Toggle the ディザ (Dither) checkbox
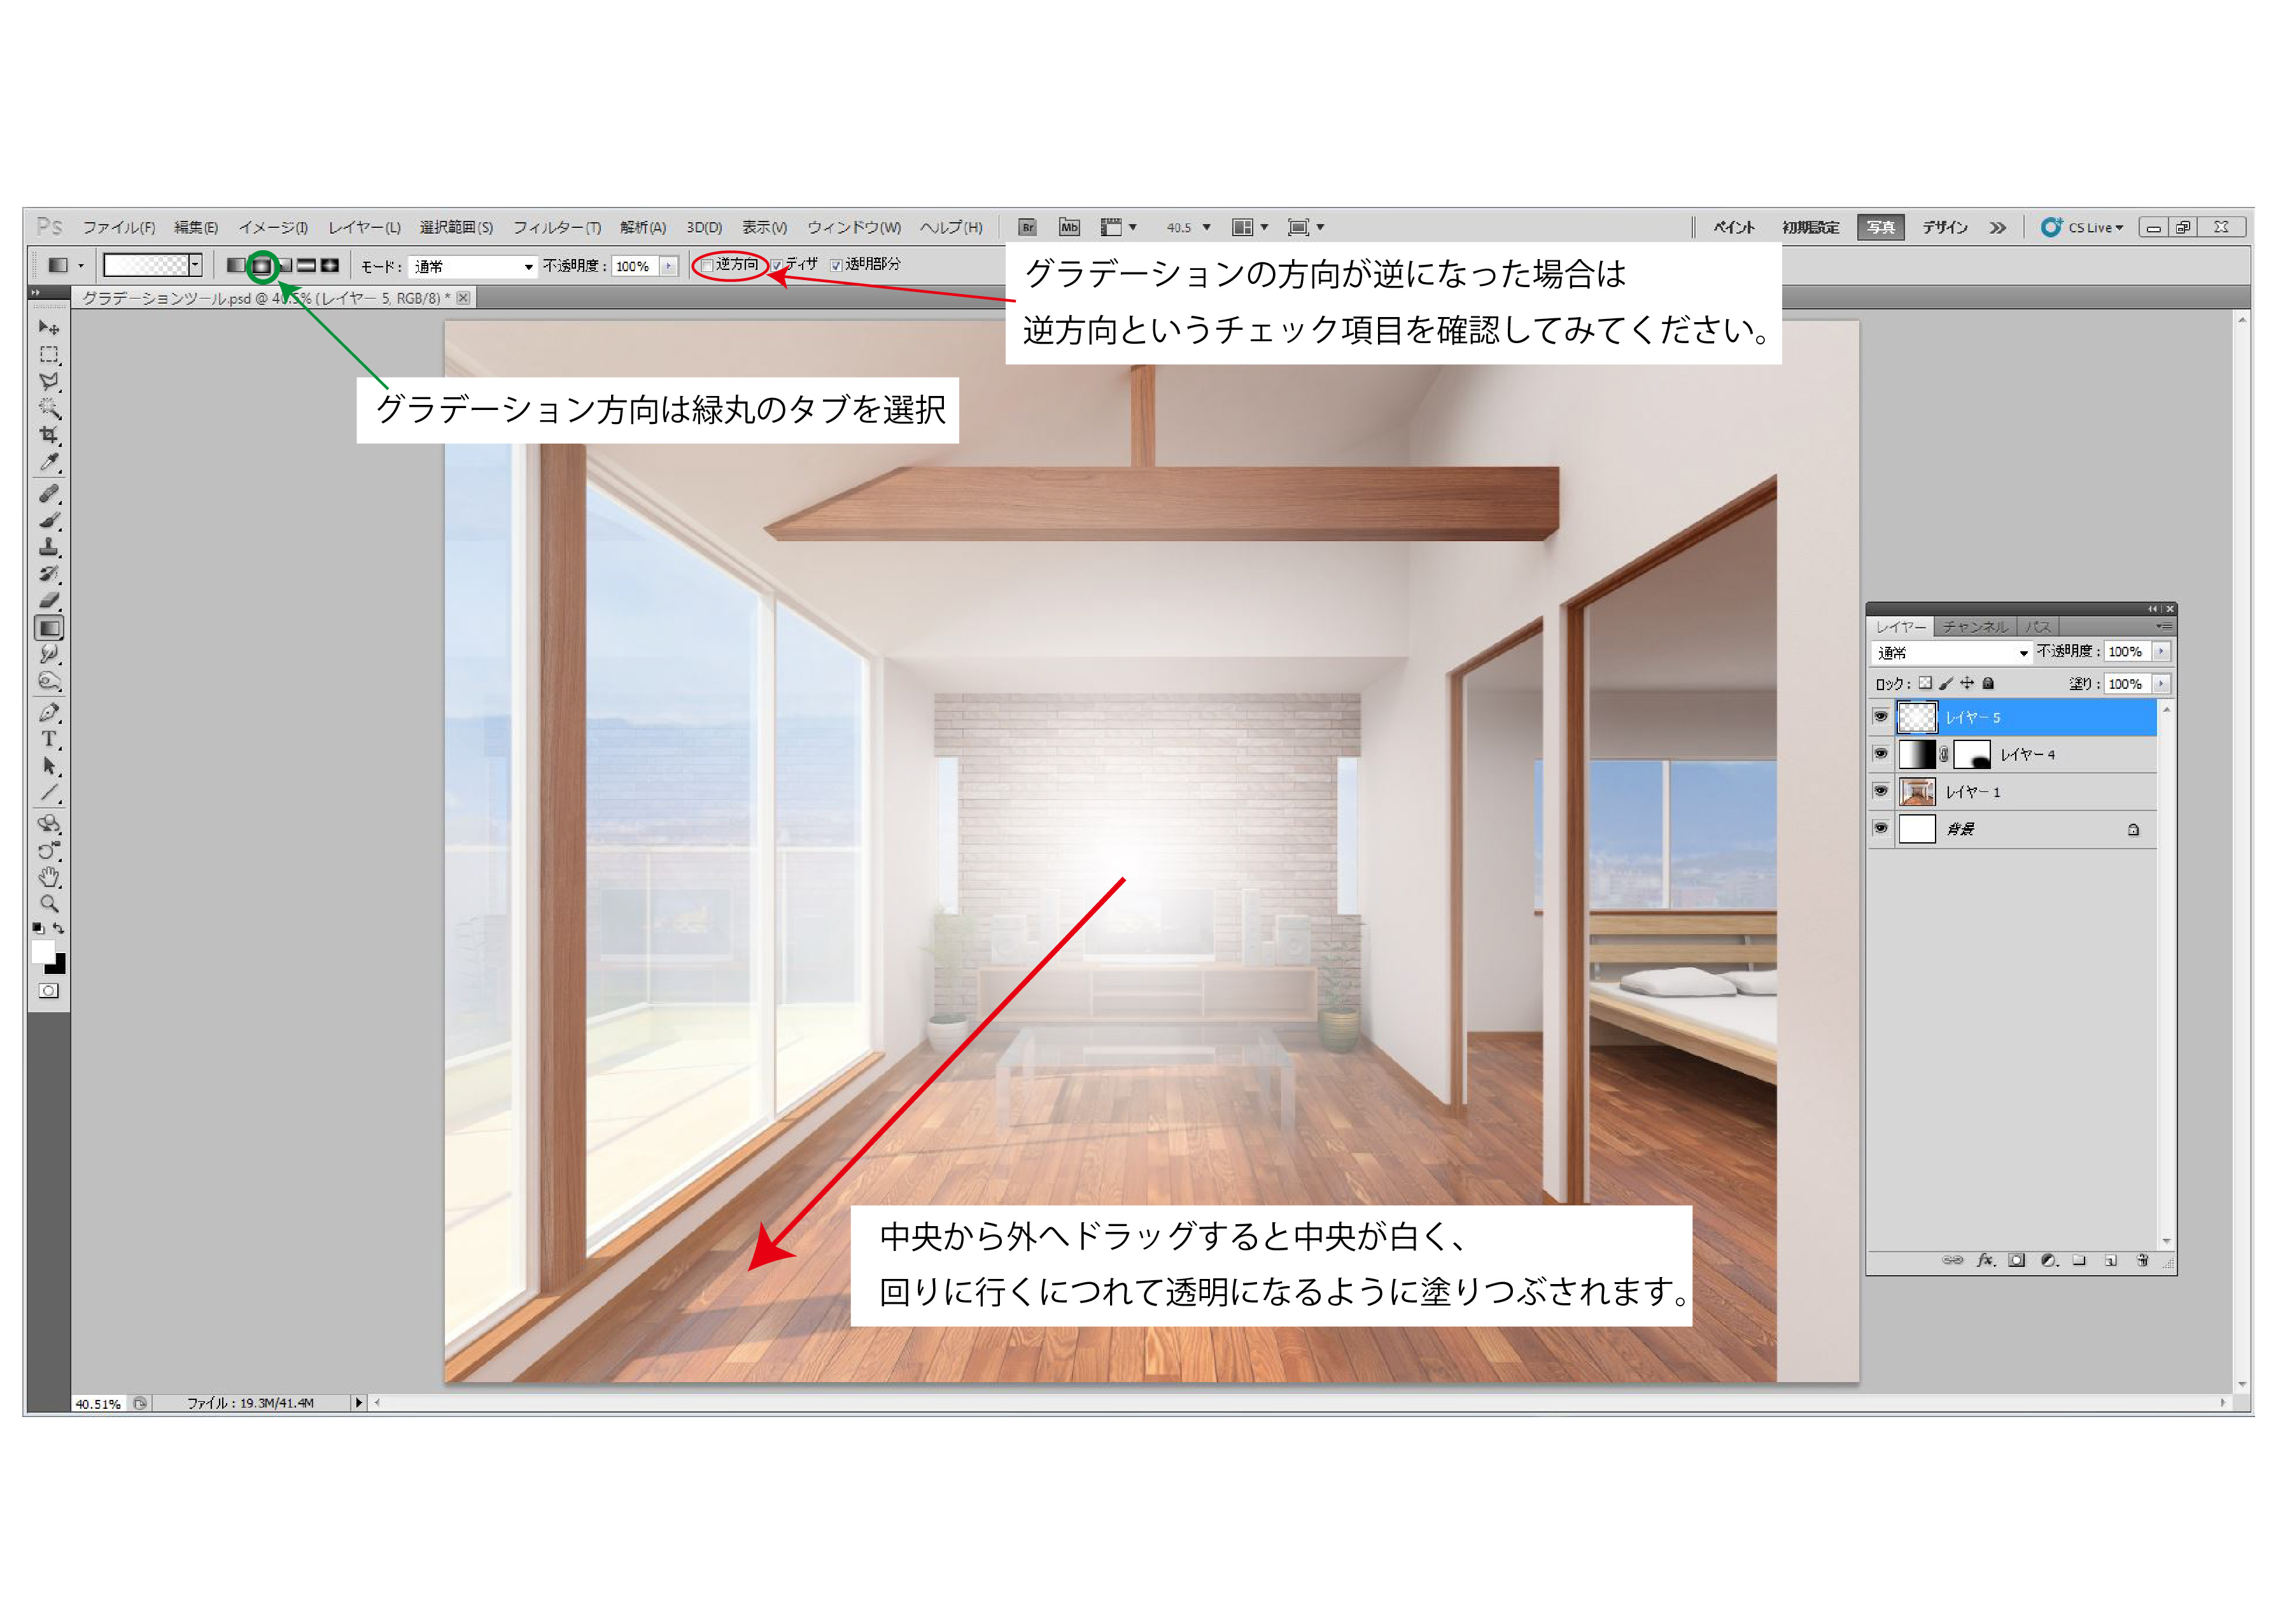This screenshot has width=2278, height=1624. (x=777, y=266)
